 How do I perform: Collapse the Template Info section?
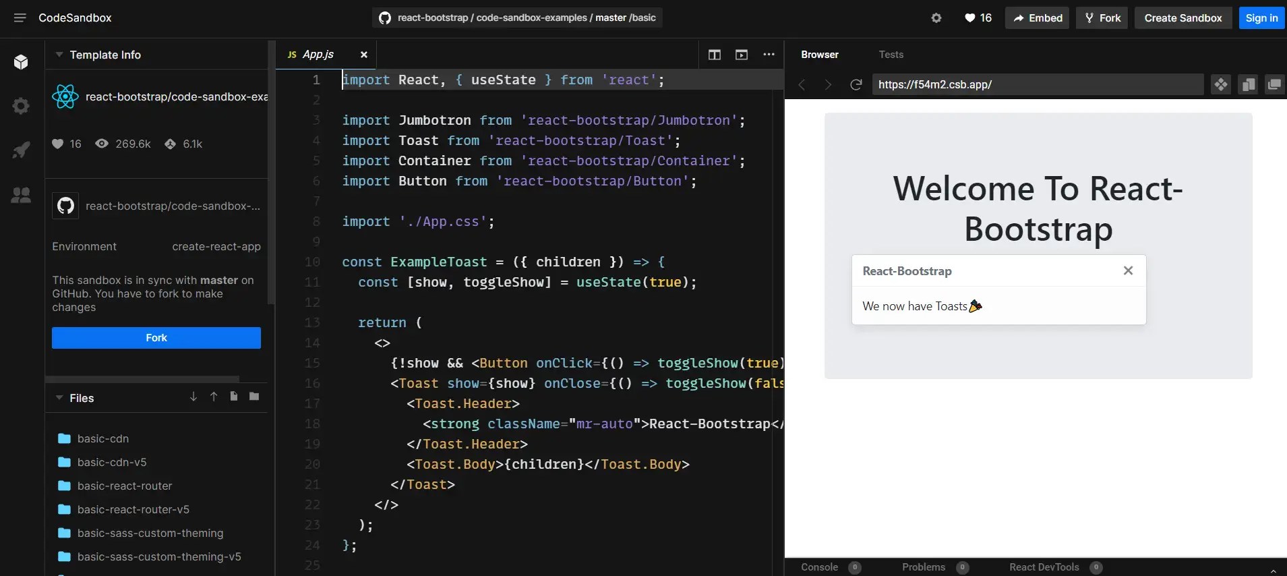tap(59, 55)
